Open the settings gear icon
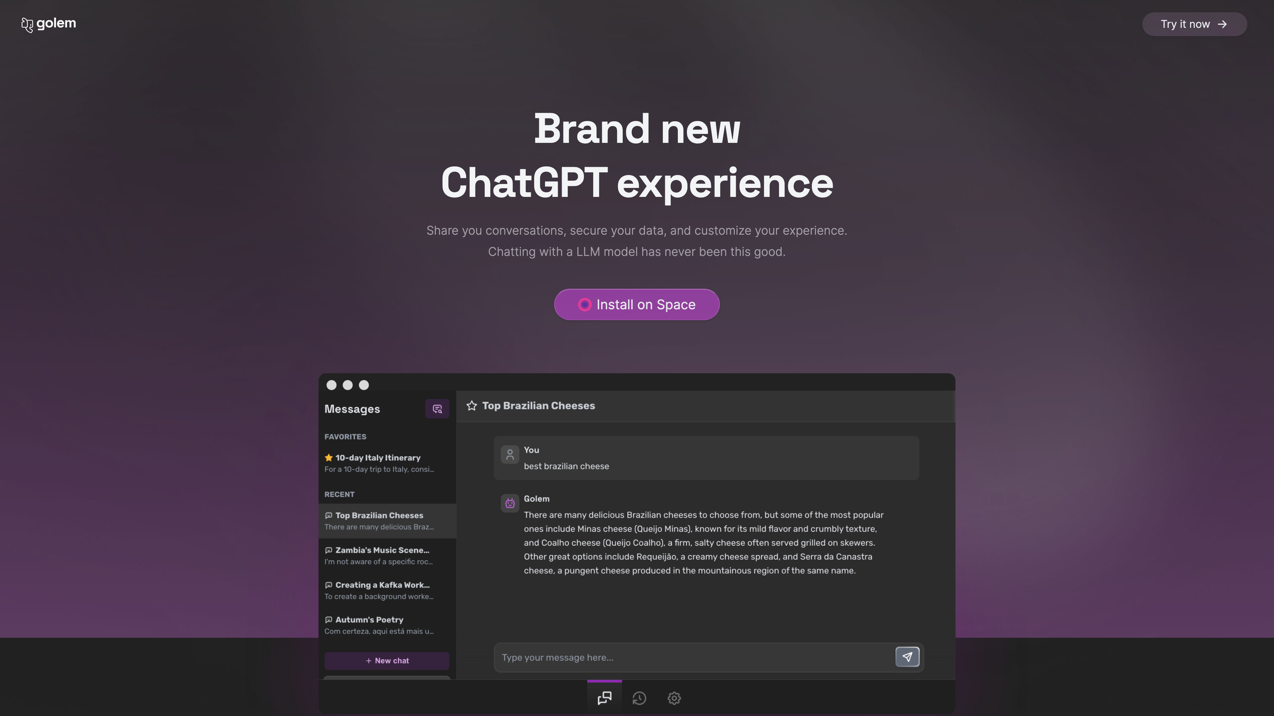The image size is (1274, 716). 674,698
